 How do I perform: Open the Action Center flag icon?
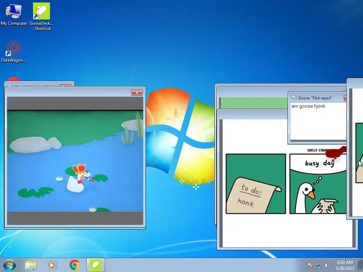[310, 265]
